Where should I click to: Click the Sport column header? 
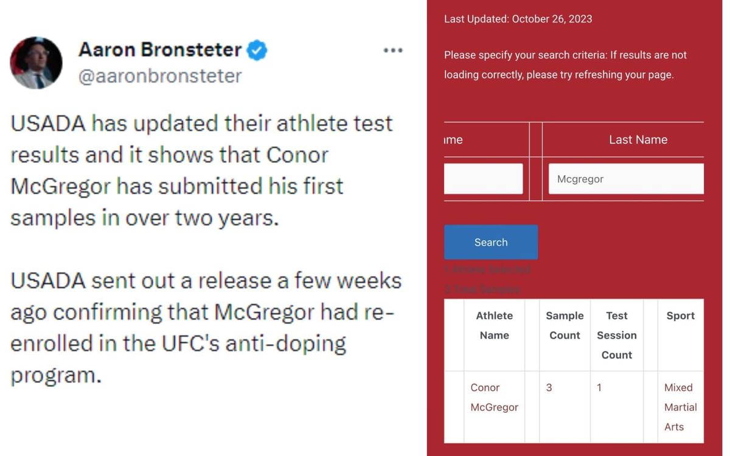680,316
